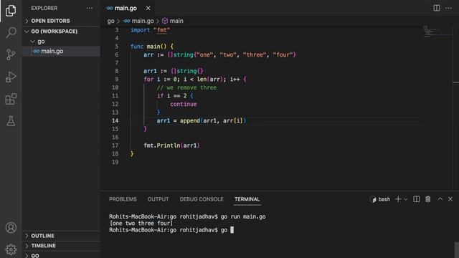Viewport: 459px width, 258px height.
Task: Click the main.go breadcrumb item
Action: [x=138, y=21]
